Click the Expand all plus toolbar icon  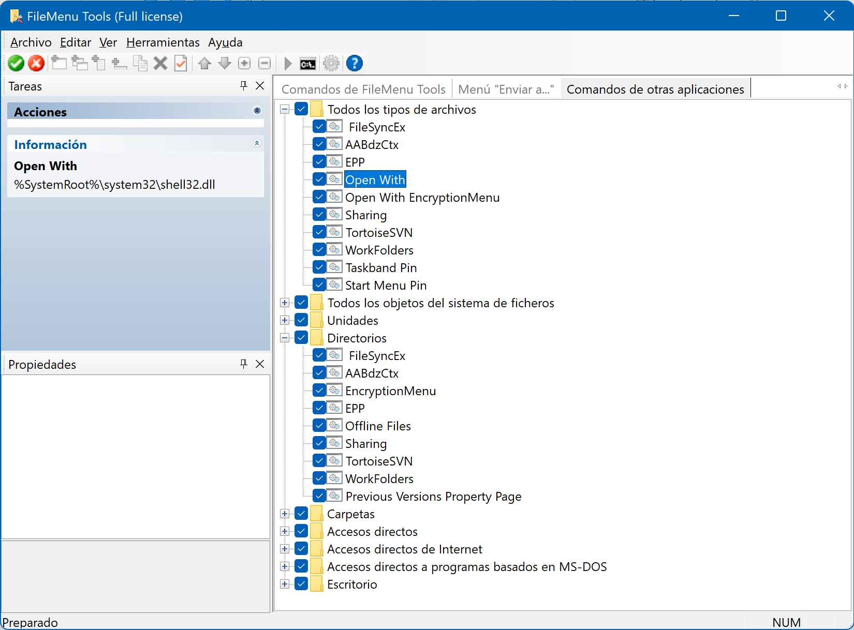244,64
